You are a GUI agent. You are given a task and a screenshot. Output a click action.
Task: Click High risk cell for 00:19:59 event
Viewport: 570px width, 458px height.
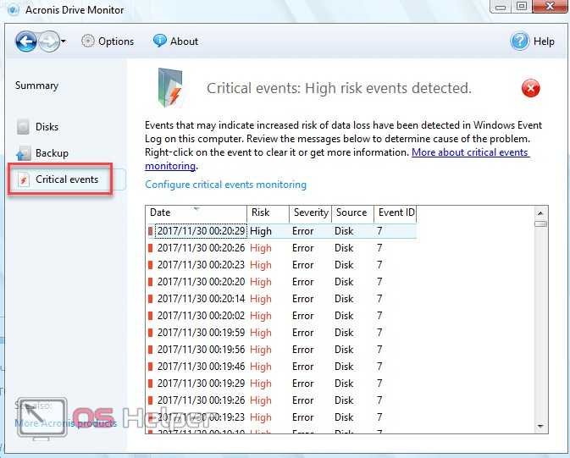pyautogui.click(x=261, y=333)
